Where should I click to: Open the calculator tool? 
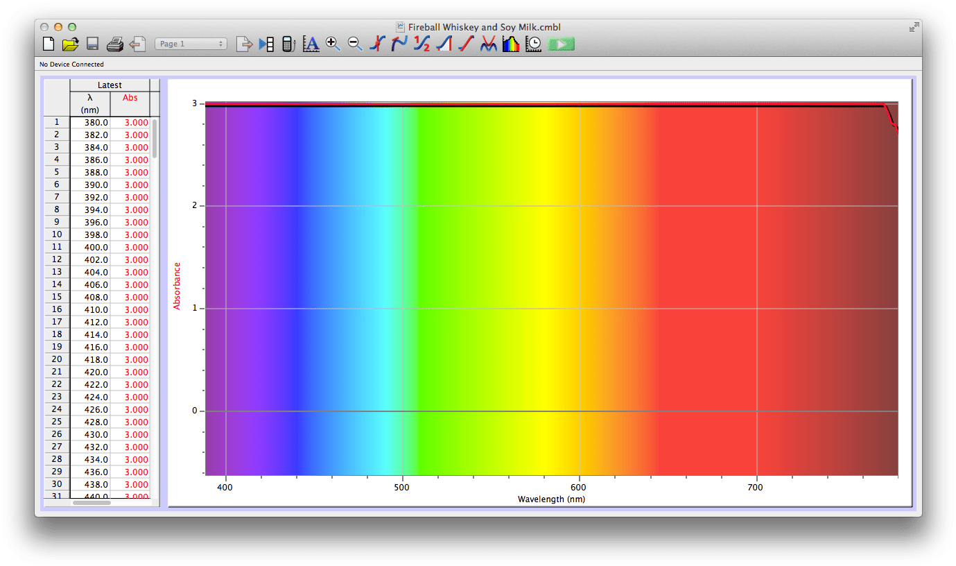click(x=288, y=43)
